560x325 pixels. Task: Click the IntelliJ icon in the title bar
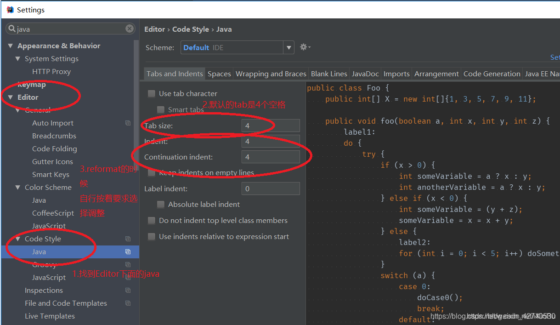pos(10,10)
